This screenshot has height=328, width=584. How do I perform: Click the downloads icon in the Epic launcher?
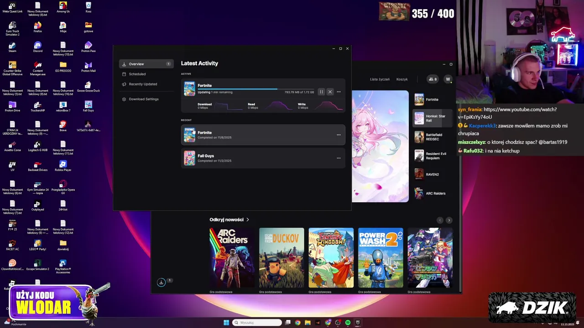click(161, 282)
